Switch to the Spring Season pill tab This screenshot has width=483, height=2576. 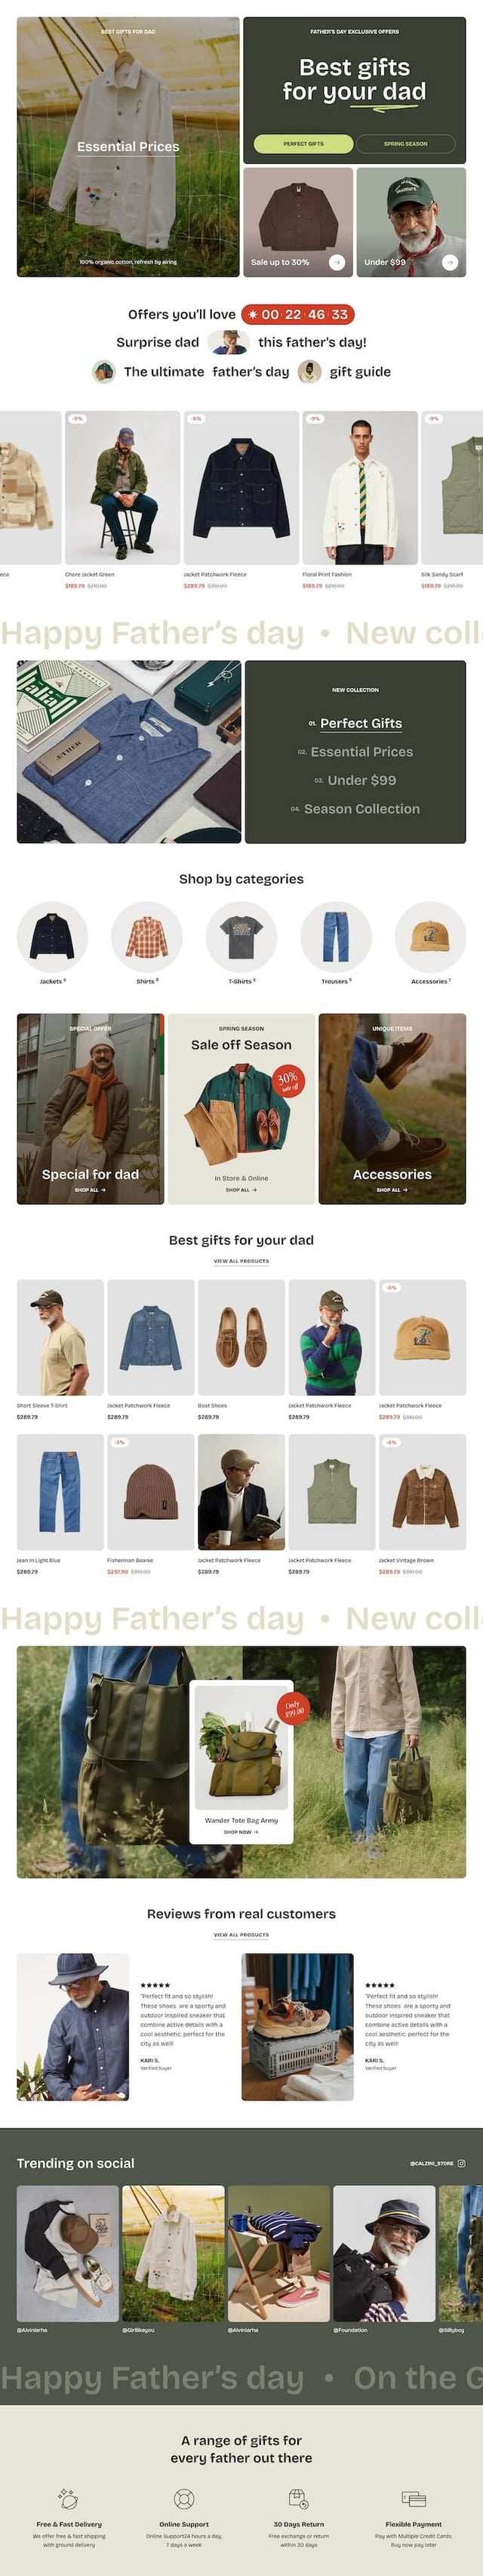pos(405,144)
